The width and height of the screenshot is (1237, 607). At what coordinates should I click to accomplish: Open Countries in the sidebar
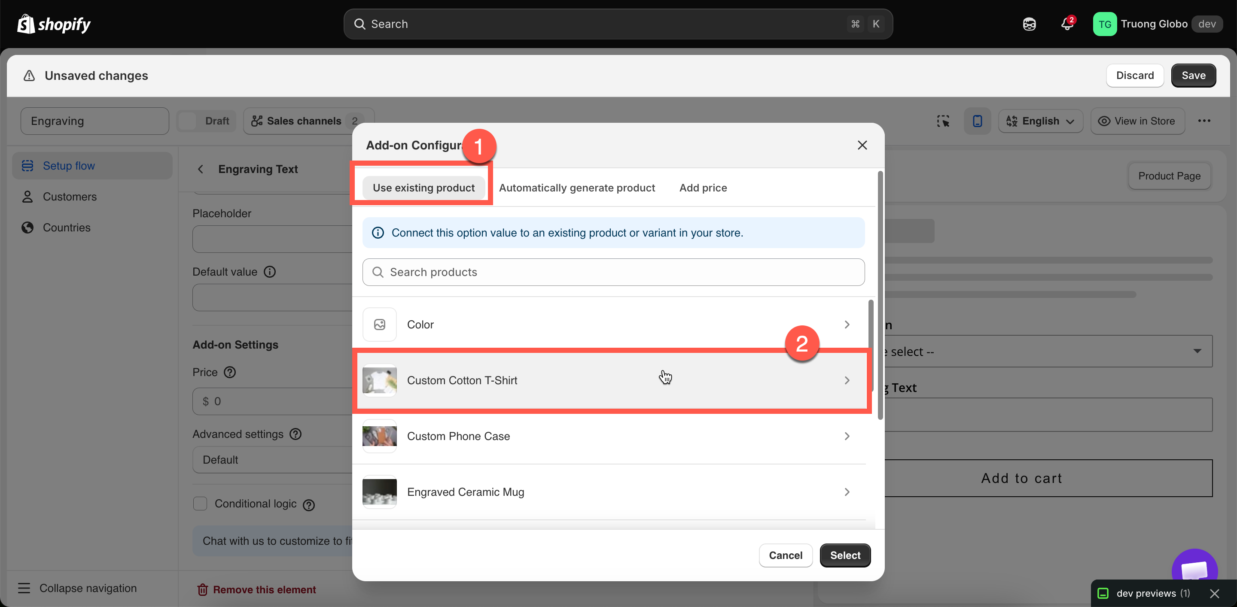click(x=92, y=227)
